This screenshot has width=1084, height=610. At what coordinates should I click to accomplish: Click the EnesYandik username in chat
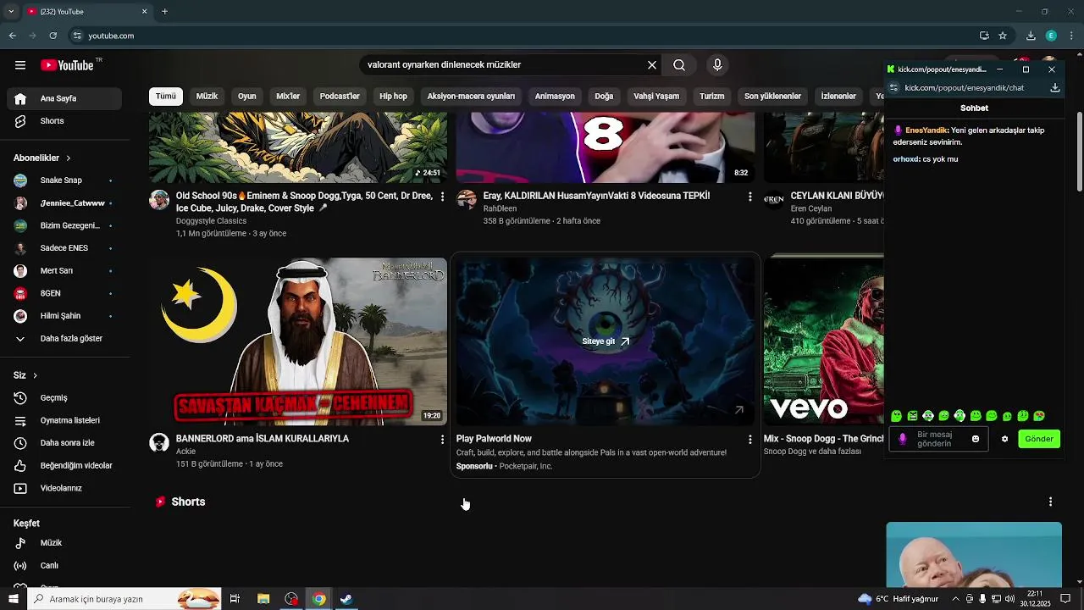click(926, 130)
